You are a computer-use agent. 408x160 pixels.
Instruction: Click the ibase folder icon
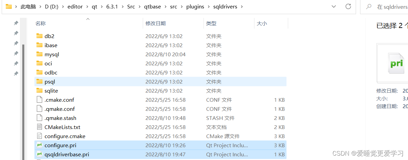39,45
